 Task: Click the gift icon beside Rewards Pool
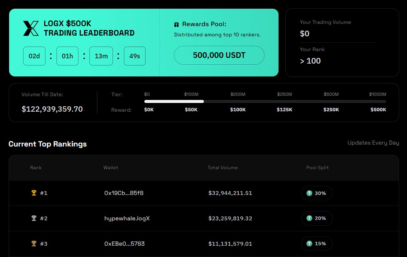[x=176, y=25]
